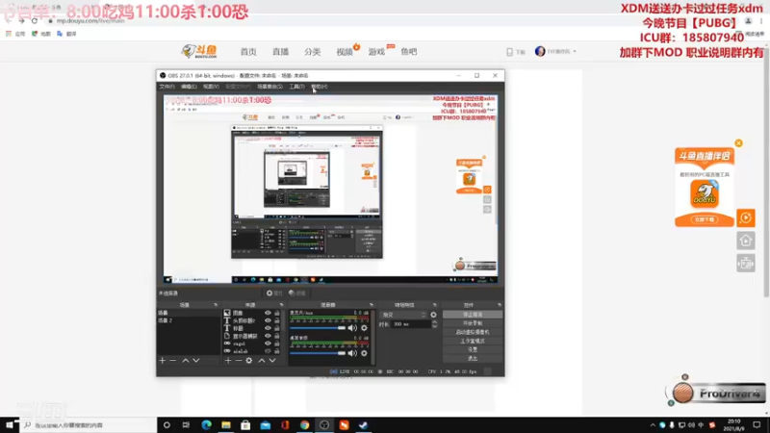
Task: Move the scene up with the up arrow
Action: [x=186, y=360]
